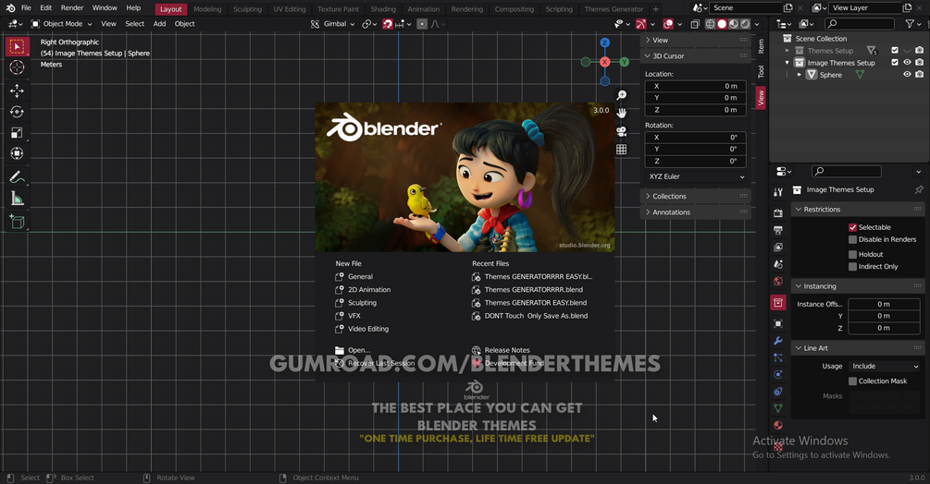
Task: Click the Z axis on navigation gizmo
Action: [x=604, y=42]
